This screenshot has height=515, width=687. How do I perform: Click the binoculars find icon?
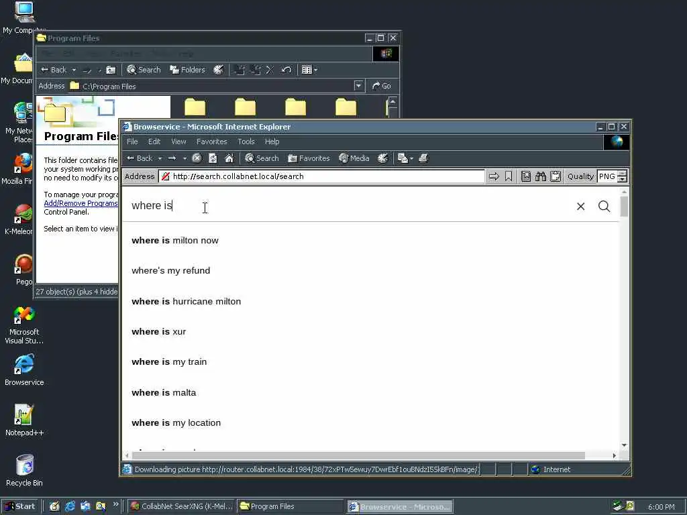pyautogui.click(x=541, y=176)
